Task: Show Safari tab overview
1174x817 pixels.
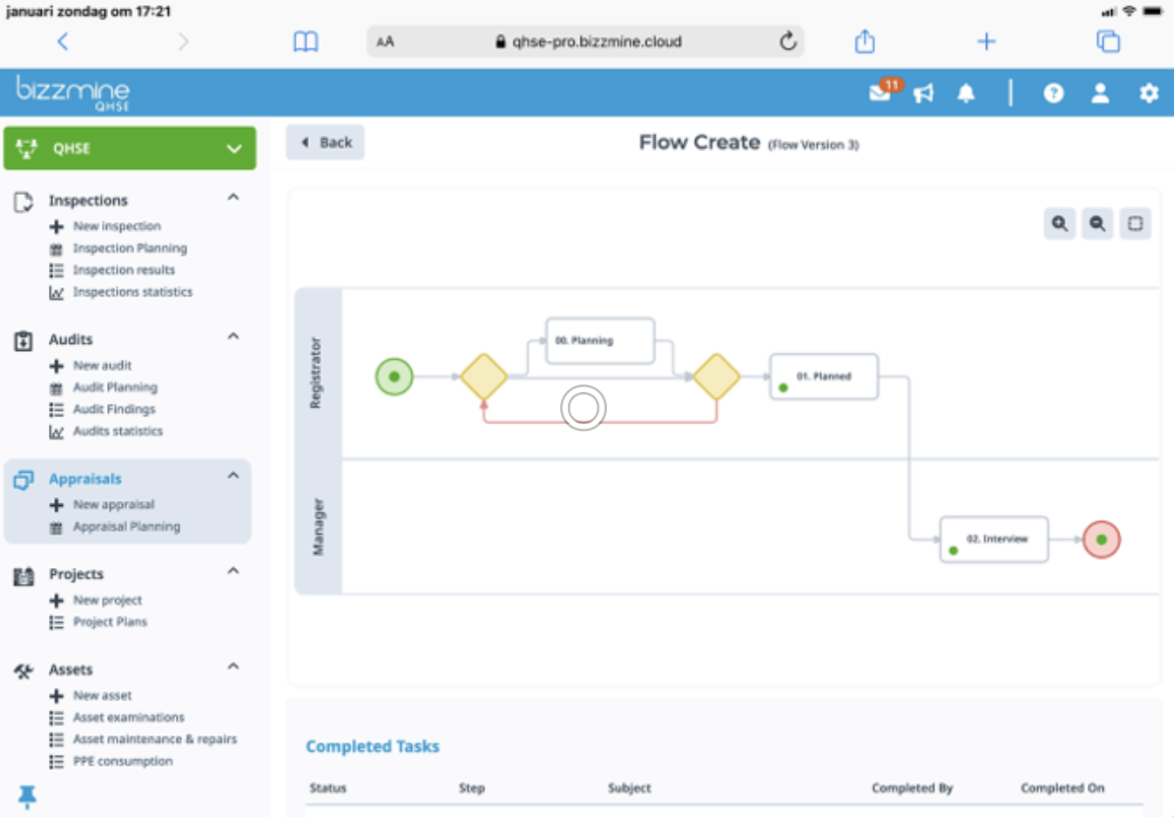Action: pos(1108,41)
